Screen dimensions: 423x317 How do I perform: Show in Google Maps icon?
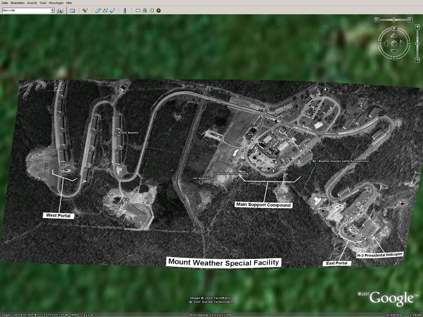tap(152, 11)
